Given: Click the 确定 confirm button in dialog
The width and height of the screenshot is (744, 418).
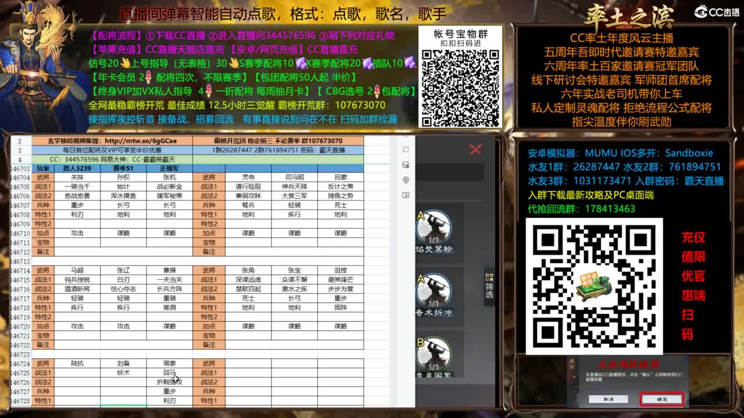Looking at the screenshot, I should pos(661,399).
